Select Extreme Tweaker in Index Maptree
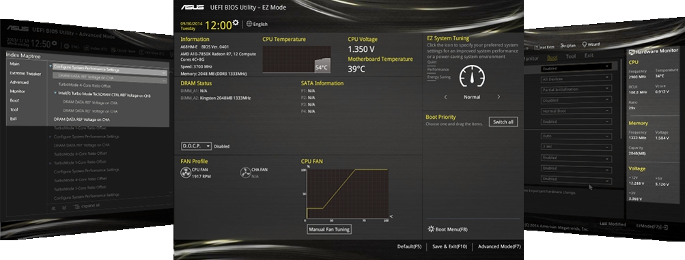 pos(25,73)
